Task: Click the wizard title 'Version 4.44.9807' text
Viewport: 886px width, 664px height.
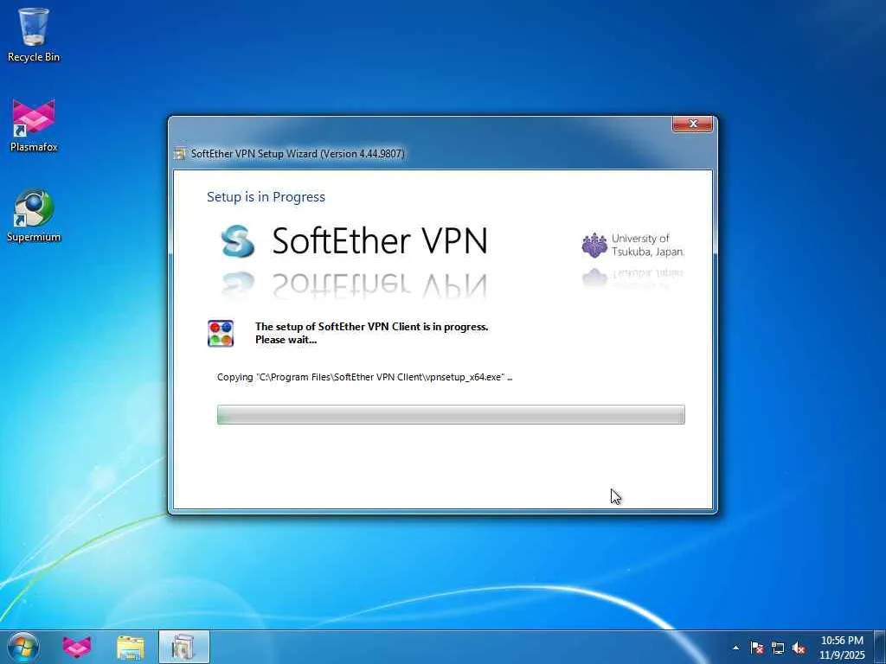Action: (x=363, y=154)
